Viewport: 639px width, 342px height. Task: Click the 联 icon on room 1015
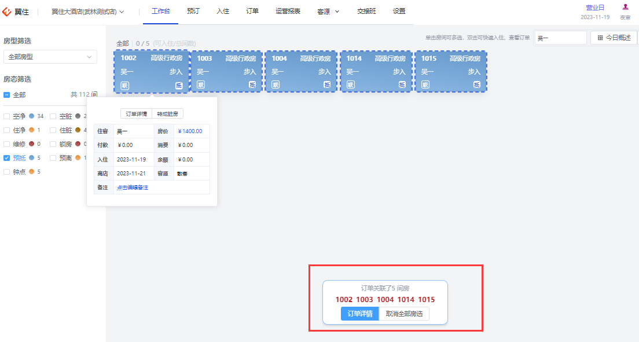click(425, 85)
